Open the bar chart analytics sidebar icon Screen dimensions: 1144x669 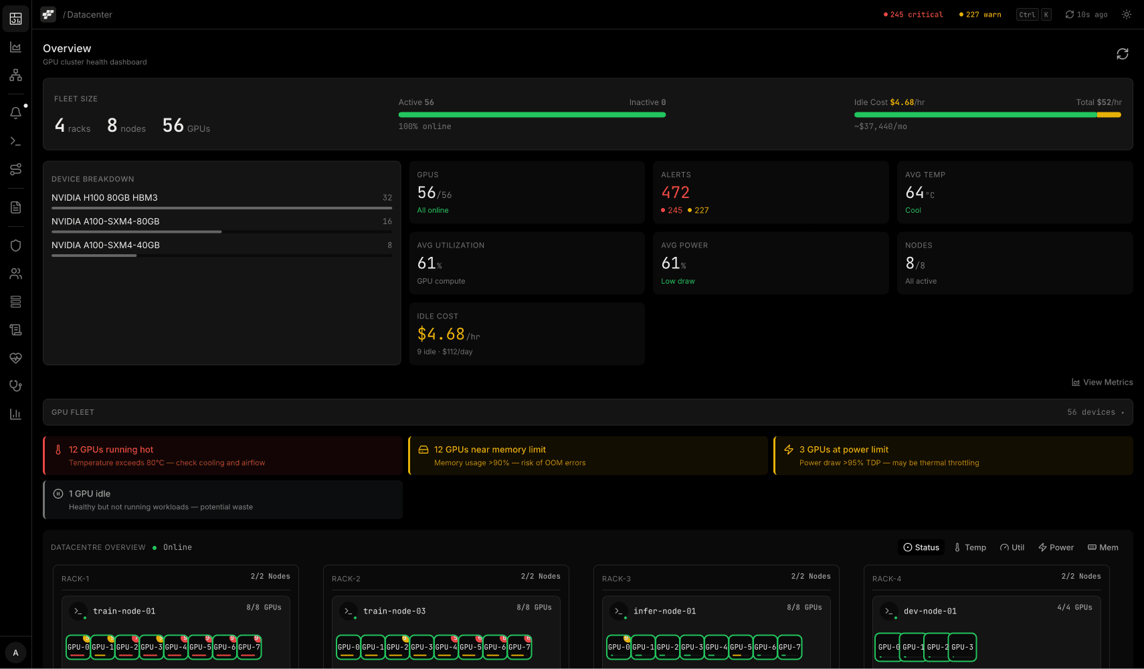(x=15, y=414)
